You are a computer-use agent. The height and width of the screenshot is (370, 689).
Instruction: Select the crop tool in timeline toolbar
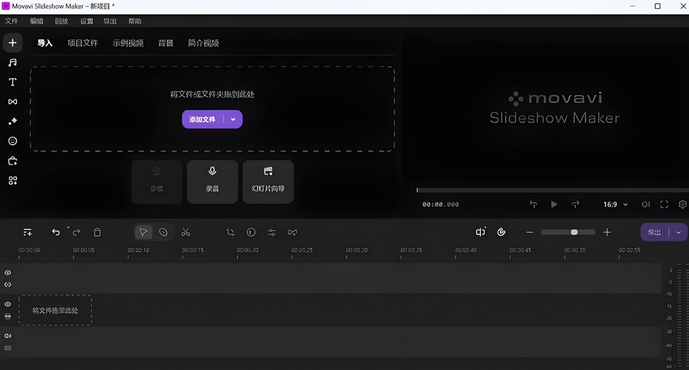pos(230,232)
